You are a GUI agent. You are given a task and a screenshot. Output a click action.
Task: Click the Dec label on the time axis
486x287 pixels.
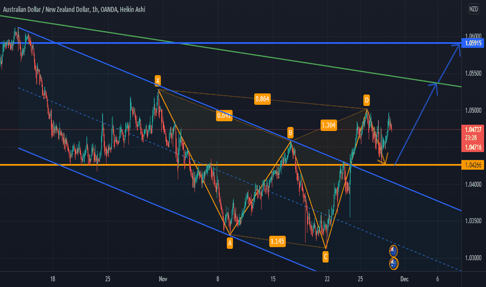click(404, 279)
